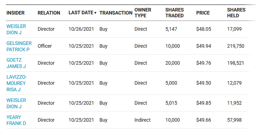
Task: Open LAVIZZO-MOUREY RISA J insider profile
Action: 16,83
